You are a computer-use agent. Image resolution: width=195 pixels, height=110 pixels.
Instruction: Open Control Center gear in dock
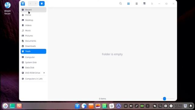pyautogui.click(x=119, y=106)
